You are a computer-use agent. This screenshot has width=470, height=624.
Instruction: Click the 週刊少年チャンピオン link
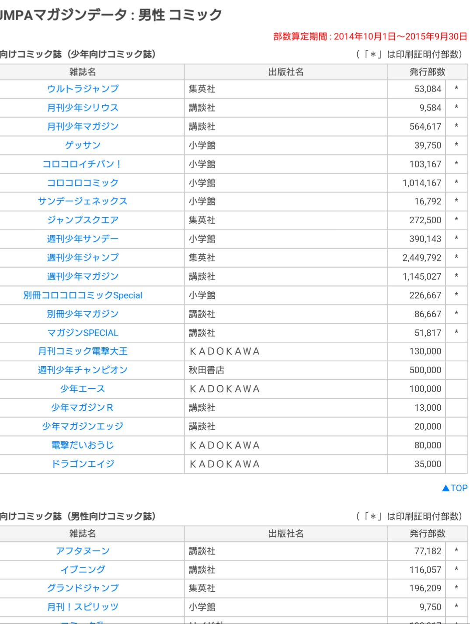[x=83, y=370]
